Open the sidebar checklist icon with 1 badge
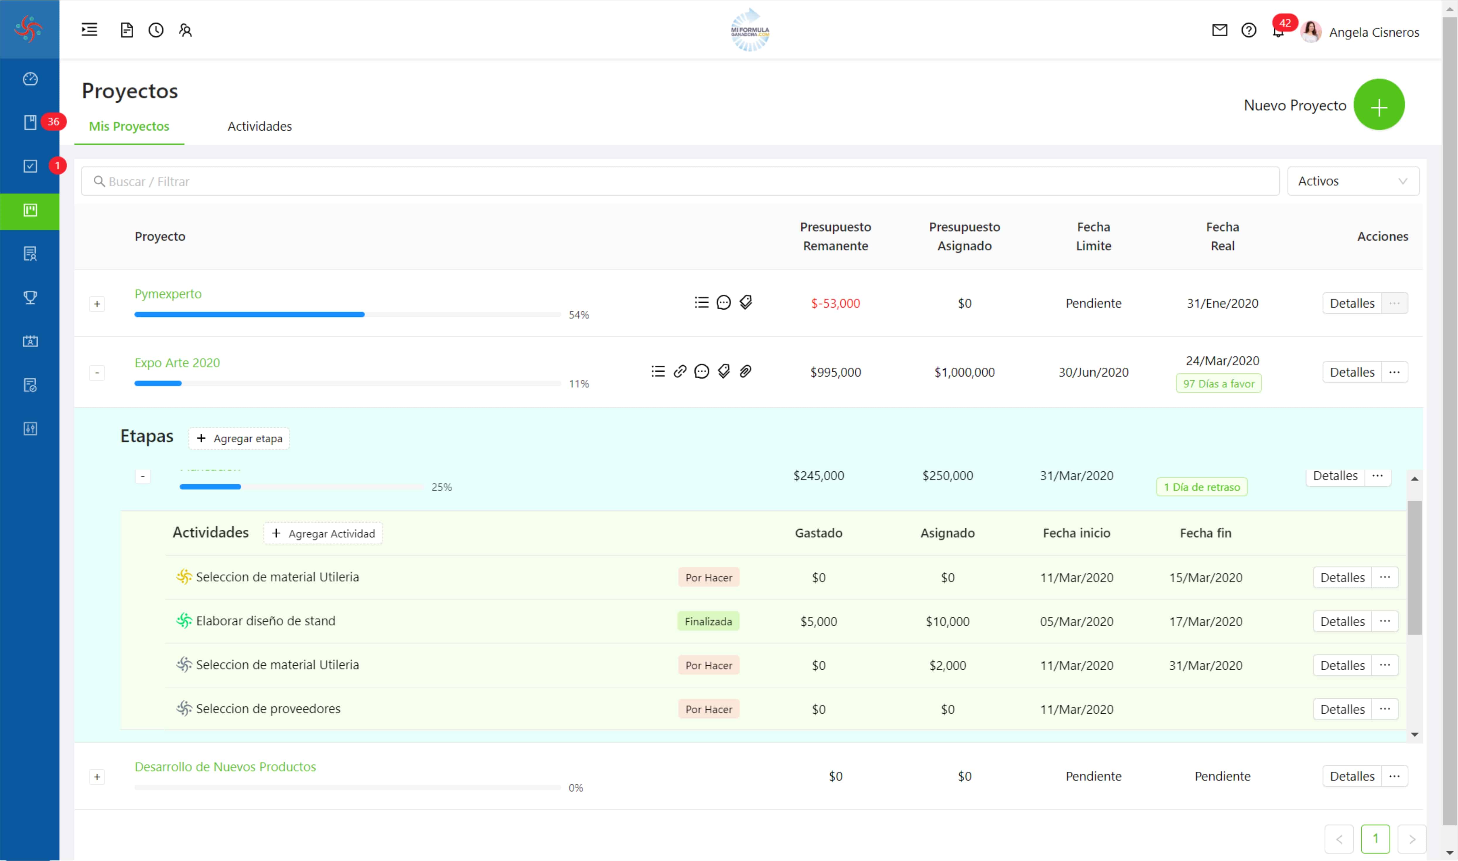Image resolution: width=1458 pixels, height=861 pixels. tap(30, 166)
